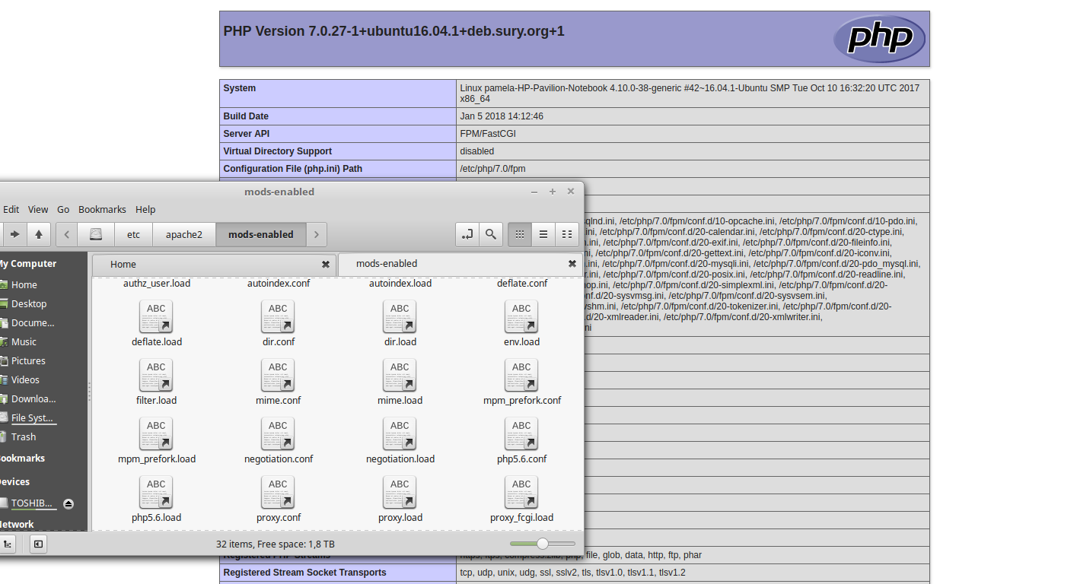The height and width of the screenshot is (584, 1077).
Task: Select the php5.6.load file icon
Action: 156,492
